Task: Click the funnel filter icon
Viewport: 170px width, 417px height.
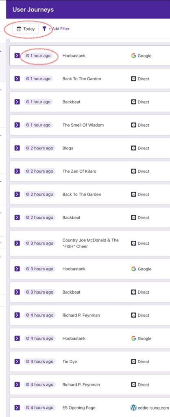Action: pyautogui.click(x=44, y=29)
